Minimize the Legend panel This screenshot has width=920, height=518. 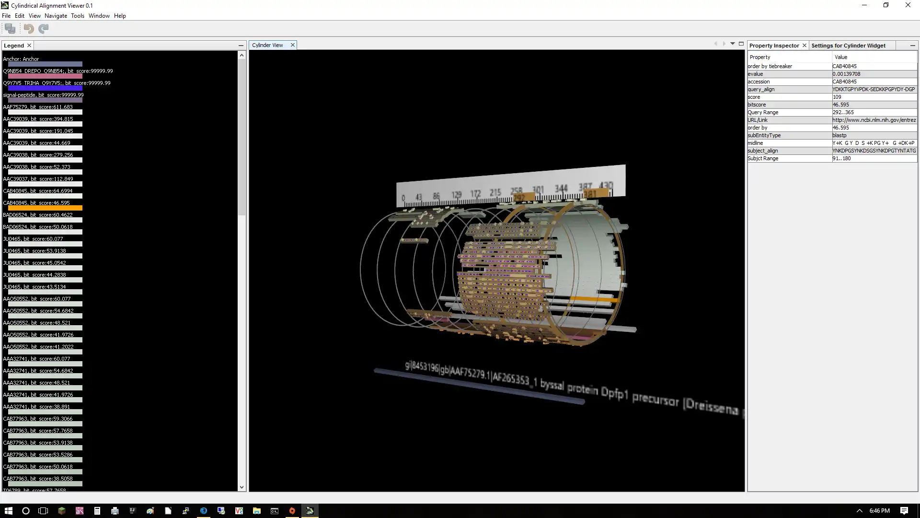pyautogui.click(x=241, y=46)
